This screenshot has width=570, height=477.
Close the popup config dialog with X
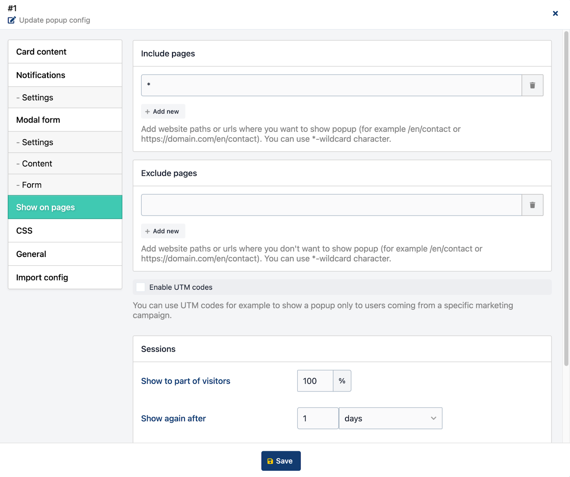pyautogui.click(x=555, y=14)
